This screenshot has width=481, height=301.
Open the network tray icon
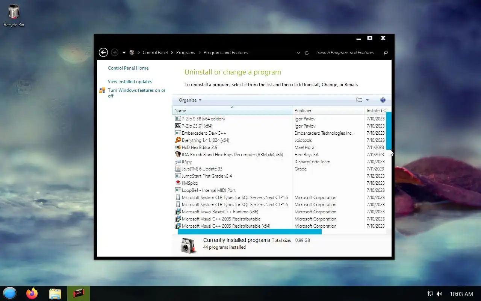431,294
